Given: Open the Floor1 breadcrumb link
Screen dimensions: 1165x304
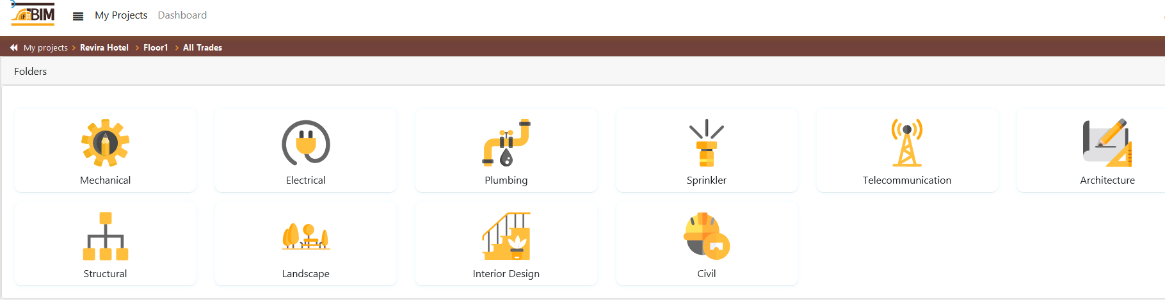Looking at the screenshot, I should [156, 47].
